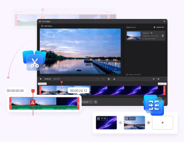Click the red scissors split marker on the zoomed clip
This screenshot has height=142, width=184.
(x=33, y=102)
